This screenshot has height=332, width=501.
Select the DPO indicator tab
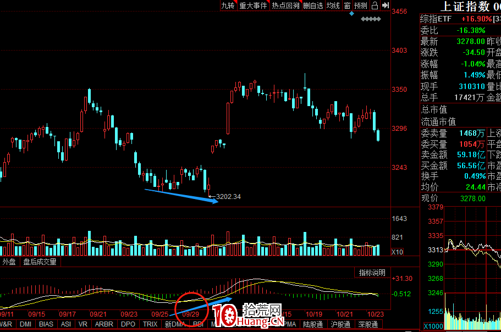click(128, 324)
